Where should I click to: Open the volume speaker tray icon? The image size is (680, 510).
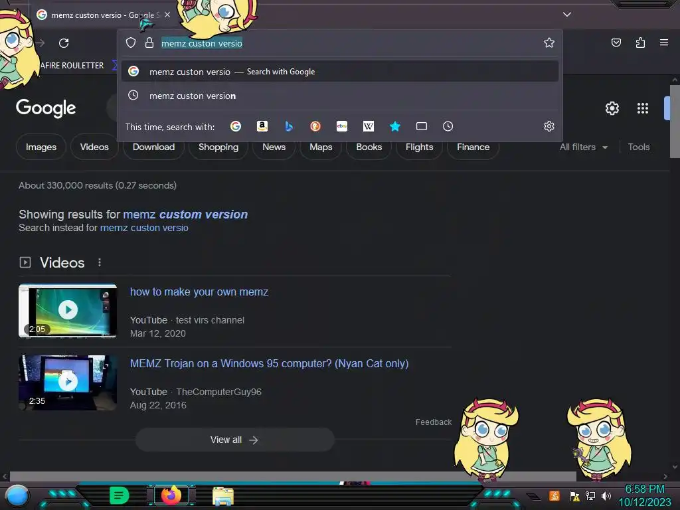[x=606, y=495]
